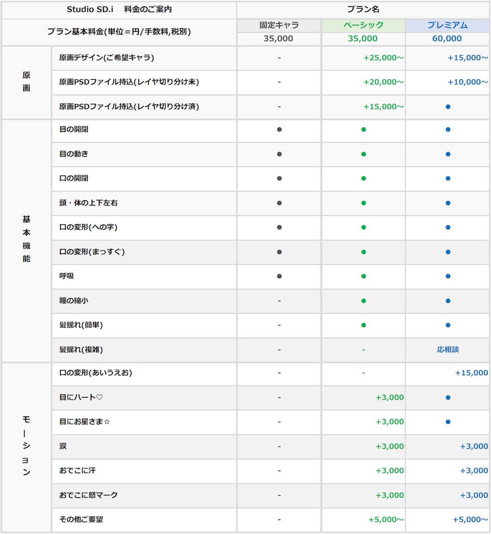Click the '+15,000' premium cell without tilde

tap(472, 373)
